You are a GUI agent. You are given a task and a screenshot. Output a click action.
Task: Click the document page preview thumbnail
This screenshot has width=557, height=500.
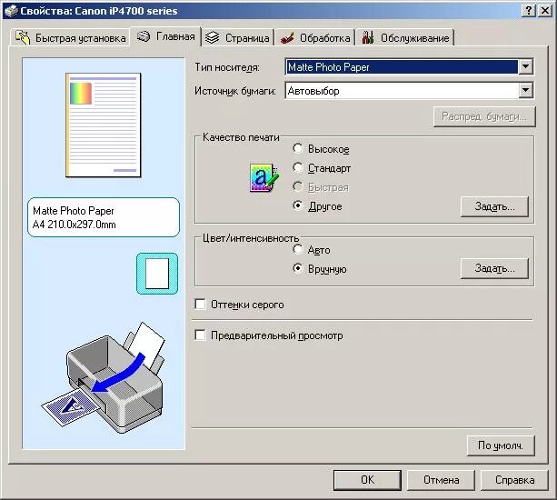103,125
